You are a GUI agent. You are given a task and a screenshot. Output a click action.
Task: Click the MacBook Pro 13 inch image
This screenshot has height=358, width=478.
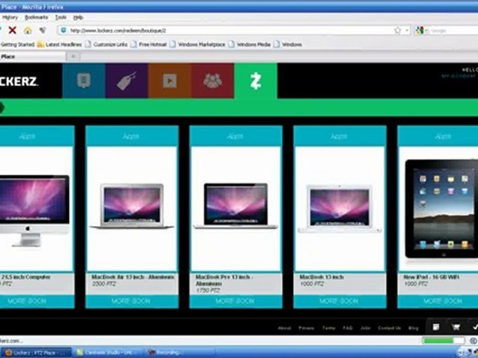236,206
